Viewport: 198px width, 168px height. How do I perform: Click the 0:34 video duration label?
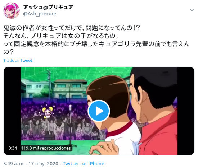[x=13, y=148]
